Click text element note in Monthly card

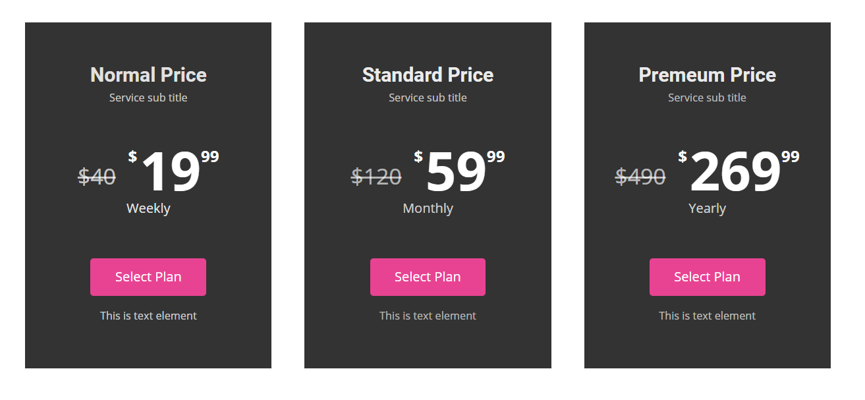(x=428, y=316)
